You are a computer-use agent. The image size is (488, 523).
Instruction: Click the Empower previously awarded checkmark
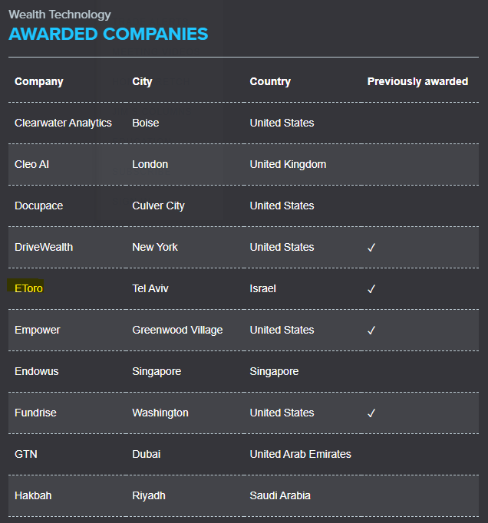tap(371, 331)
